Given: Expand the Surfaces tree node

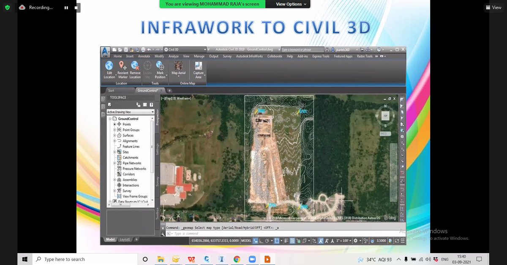Looking at the screenshot, I should 114,136.
